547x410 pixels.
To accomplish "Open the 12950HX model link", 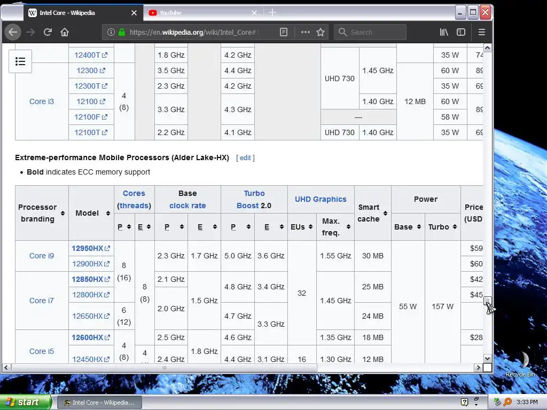I will tap(91, 248).
